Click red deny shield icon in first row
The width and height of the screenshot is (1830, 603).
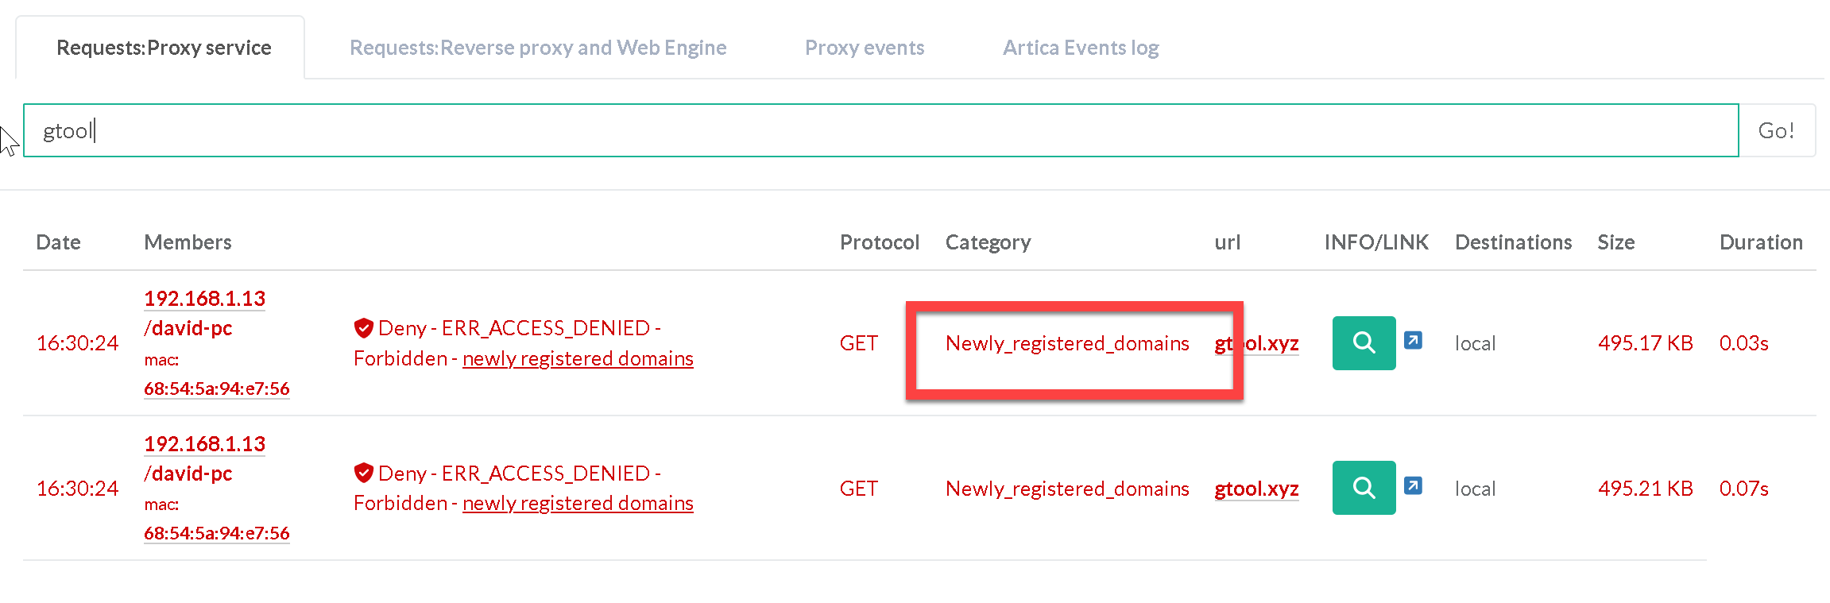point(364,328)
